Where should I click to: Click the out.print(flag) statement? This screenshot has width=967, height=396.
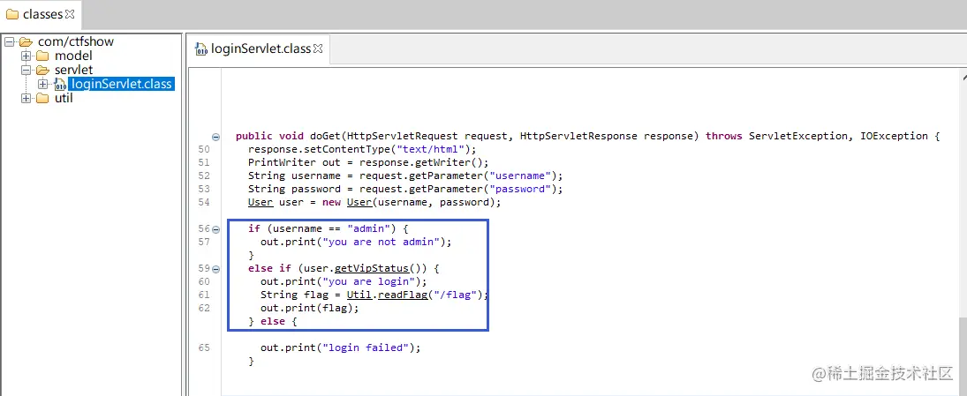click(x=310, y=308)
